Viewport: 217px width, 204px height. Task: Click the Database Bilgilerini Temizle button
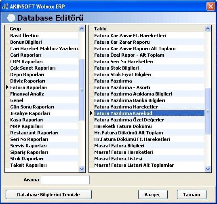(x=48, y=195)
